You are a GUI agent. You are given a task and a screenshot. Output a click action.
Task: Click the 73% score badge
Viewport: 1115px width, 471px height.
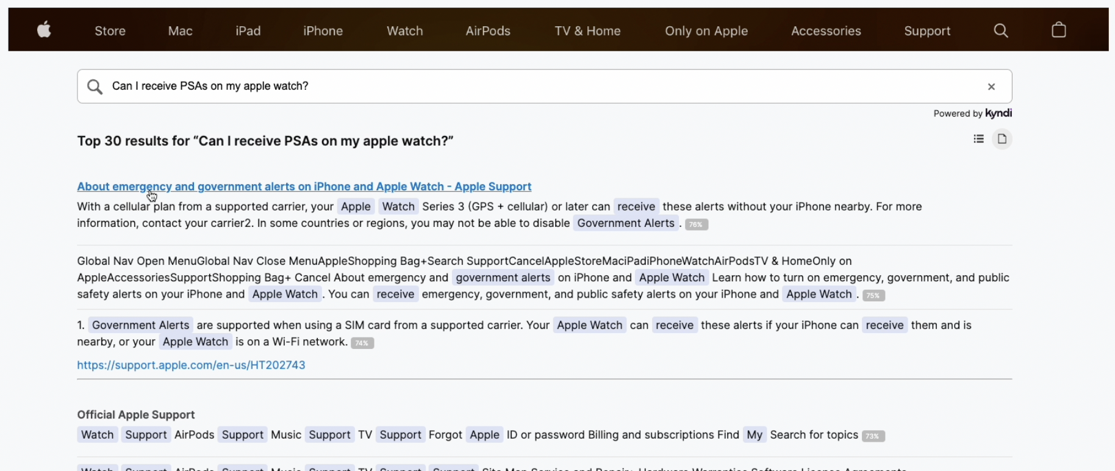tap(873, 436)
